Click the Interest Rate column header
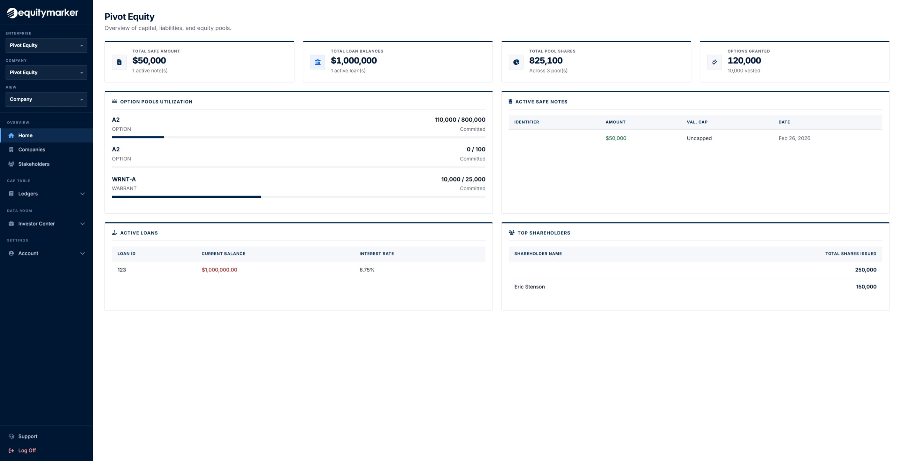 coord(376,254)
